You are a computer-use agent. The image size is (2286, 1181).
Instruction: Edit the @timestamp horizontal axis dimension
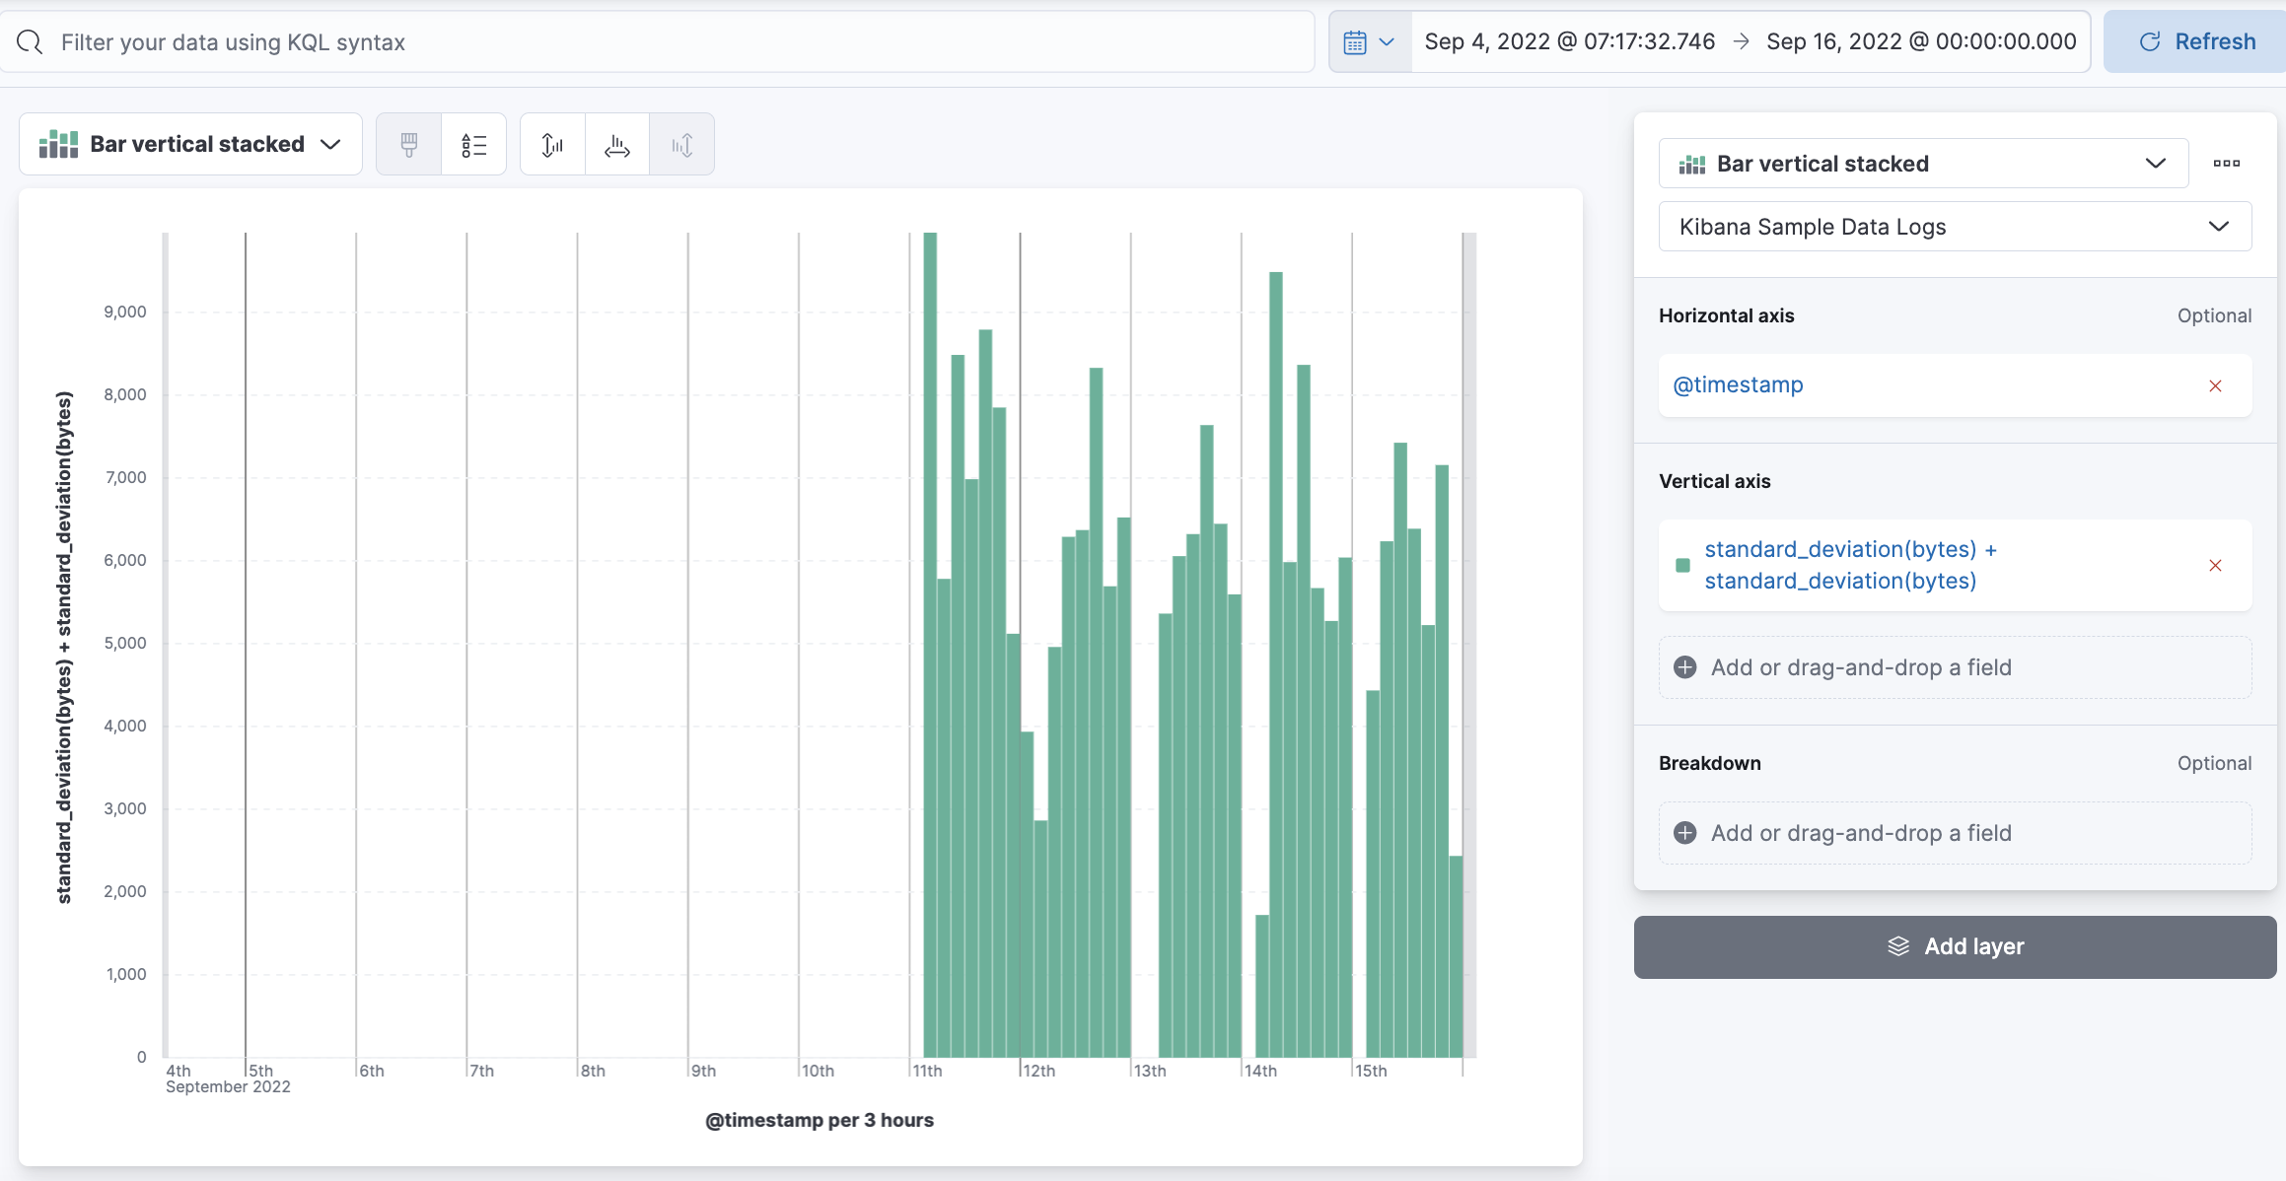[x=1738, y=384]
